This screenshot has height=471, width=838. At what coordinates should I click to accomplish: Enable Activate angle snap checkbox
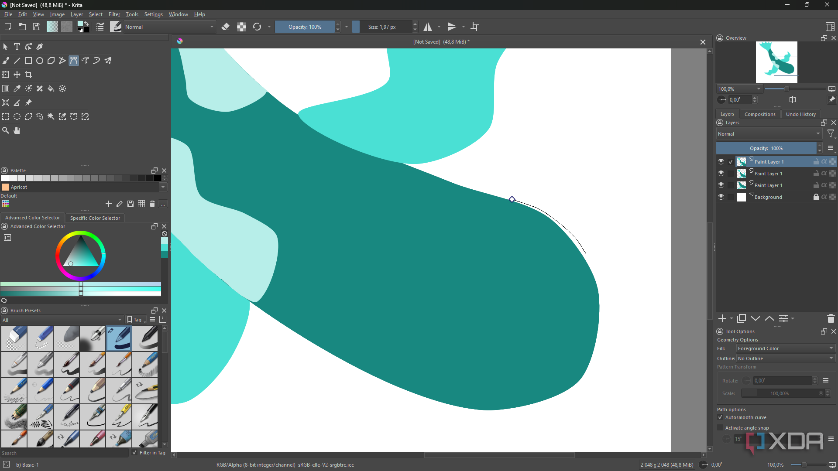click(x=721, y=428)
